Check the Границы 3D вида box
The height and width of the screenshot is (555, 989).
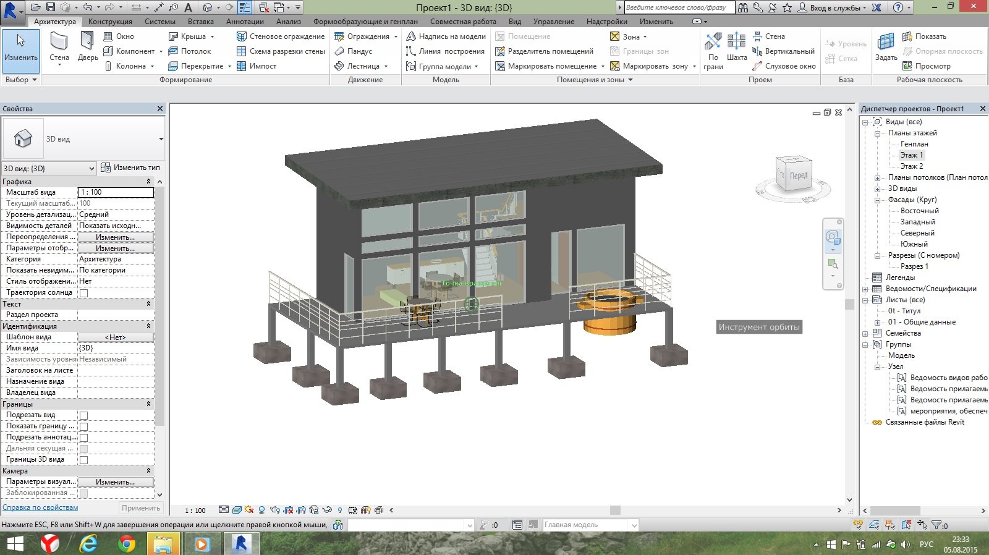pyautogui.click(x=83, y=460)
